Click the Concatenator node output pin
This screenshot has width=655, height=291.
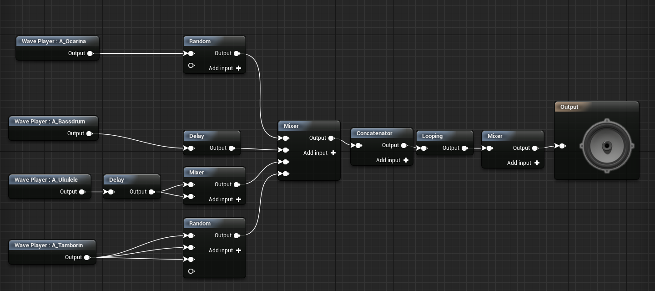click(404, 145)
